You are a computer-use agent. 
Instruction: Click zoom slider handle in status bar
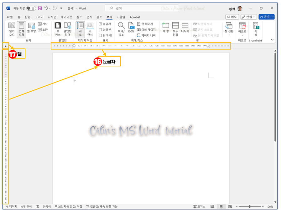click(250, 207)
